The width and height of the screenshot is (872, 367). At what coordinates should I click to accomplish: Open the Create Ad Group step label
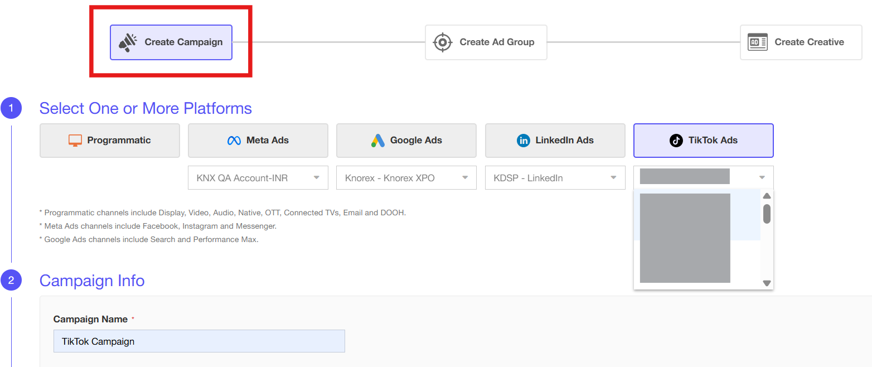(x=497, y=42)
